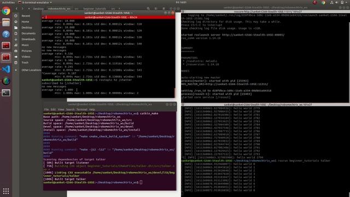Click the red 80x24 title strip in the Terminator window
This screenshot has width=350, height=197.
pos(108,17)
